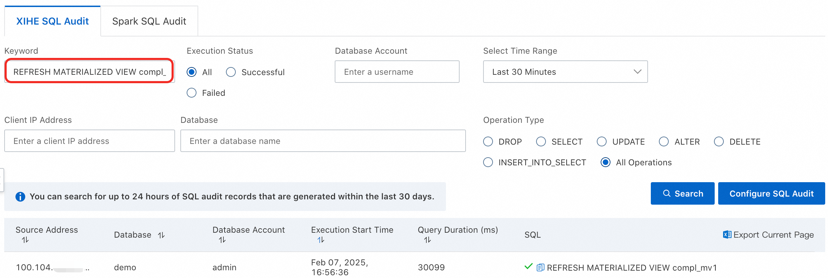The width and height of the screenshot is (828, 278).
Task: Choose the ALTER operation type
Action: pyautogui.click(x=664, y=141)
